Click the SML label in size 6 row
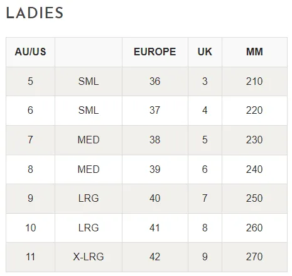Image resolution: width=292 pixels, height=276 pixels. click(x=89, y=111)
